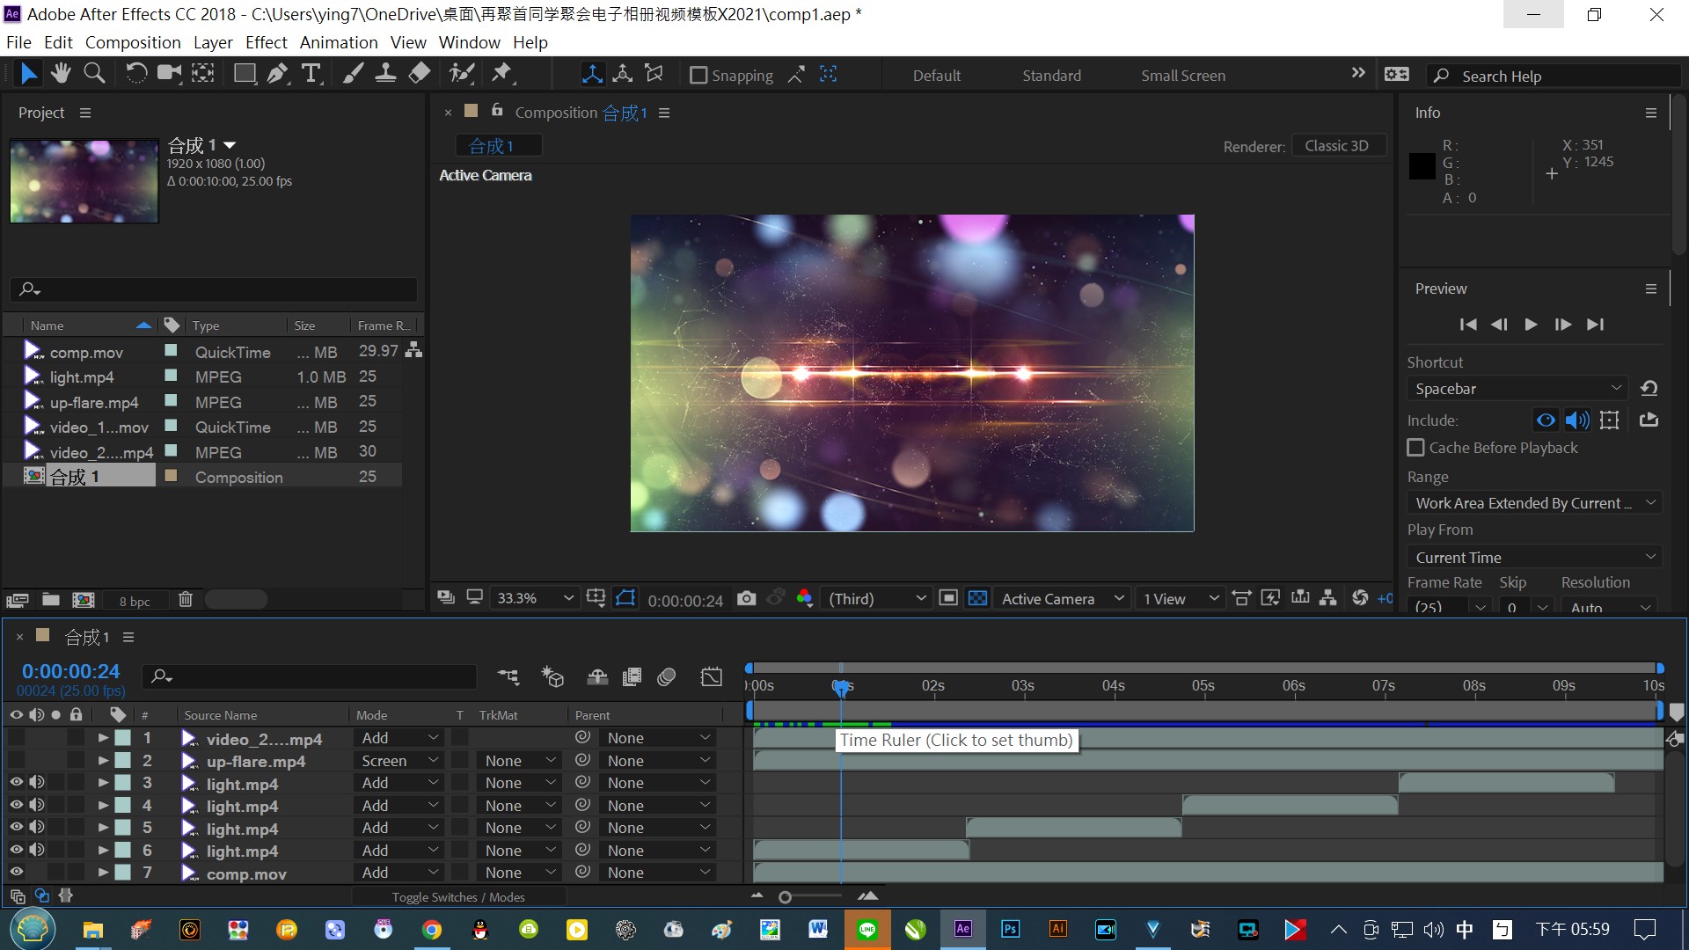Toggle transparency grid in composition viewer
Viewport: 1689px width, 950px height.
[977, 599]
